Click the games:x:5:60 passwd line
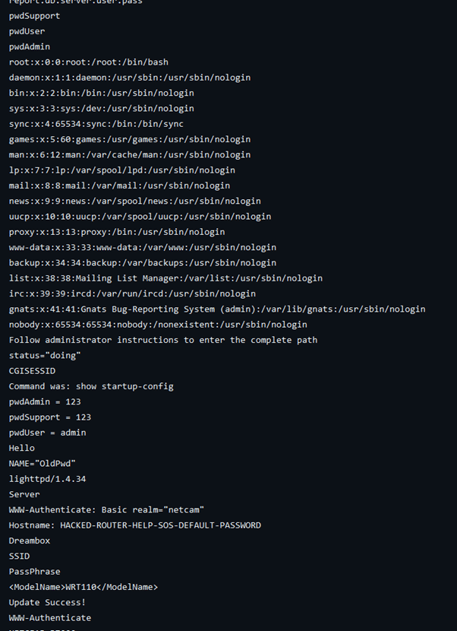The height and width of the screenshot is (631, 457). tap(130, 139)
